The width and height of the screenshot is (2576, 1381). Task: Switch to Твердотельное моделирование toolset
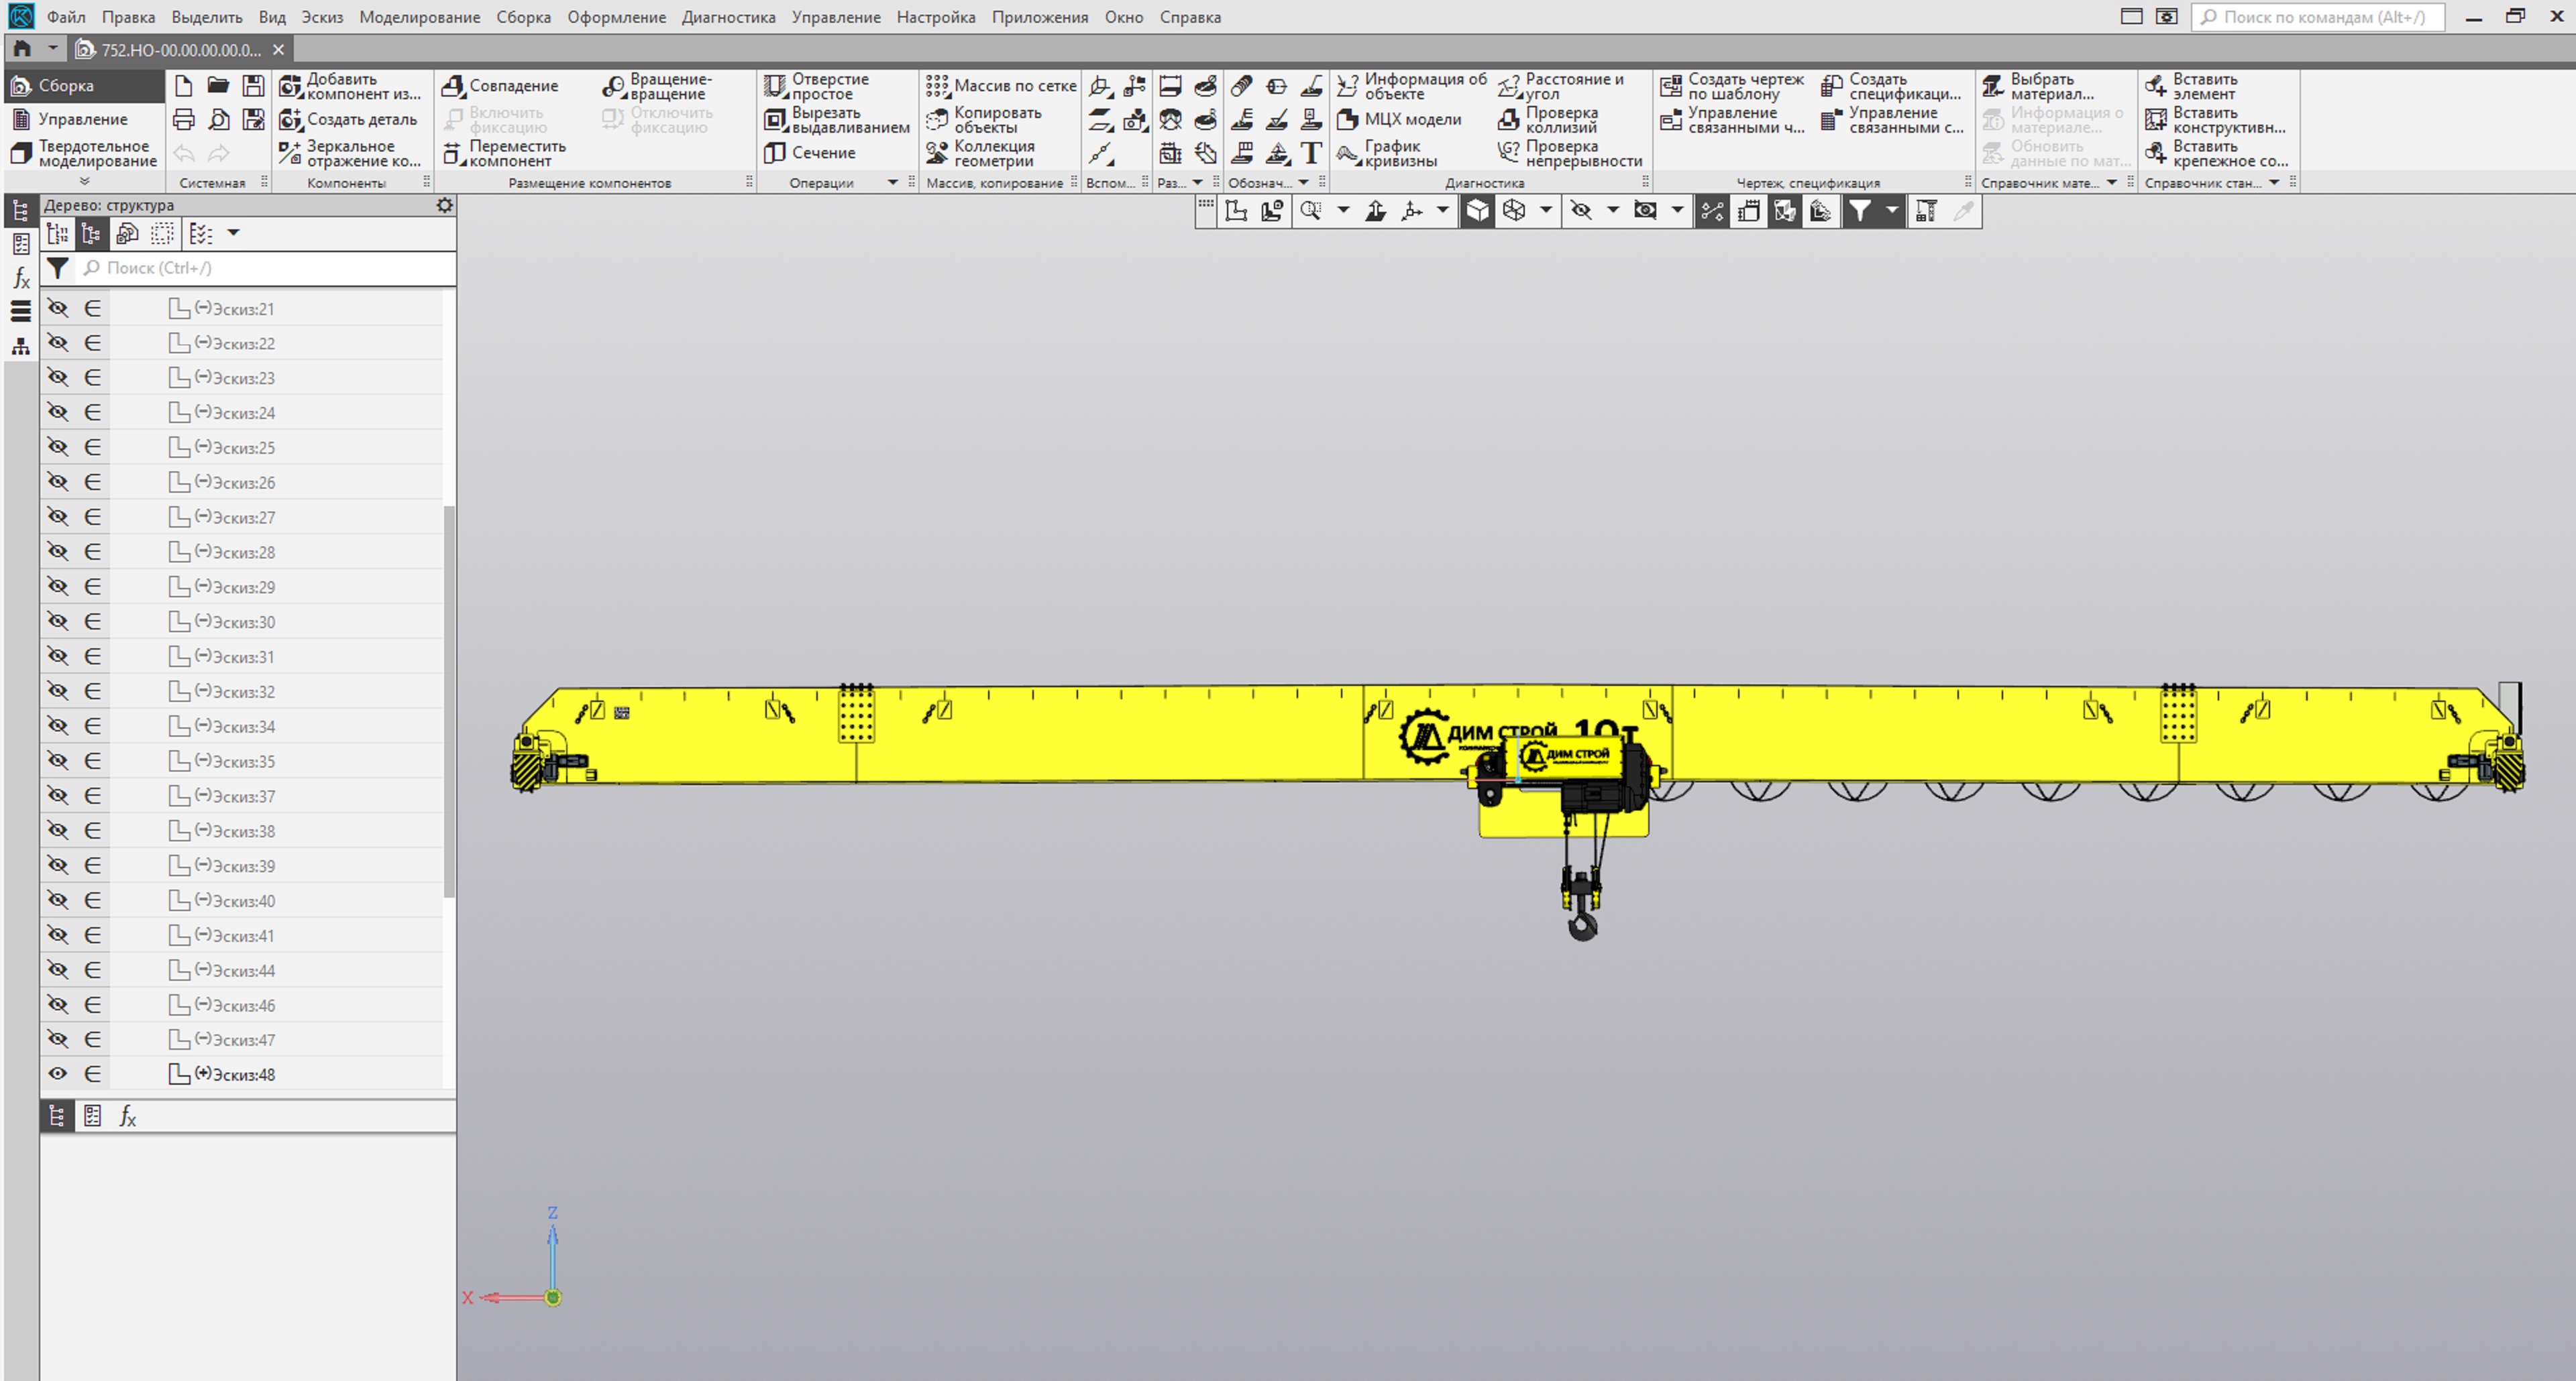(84, 153)
